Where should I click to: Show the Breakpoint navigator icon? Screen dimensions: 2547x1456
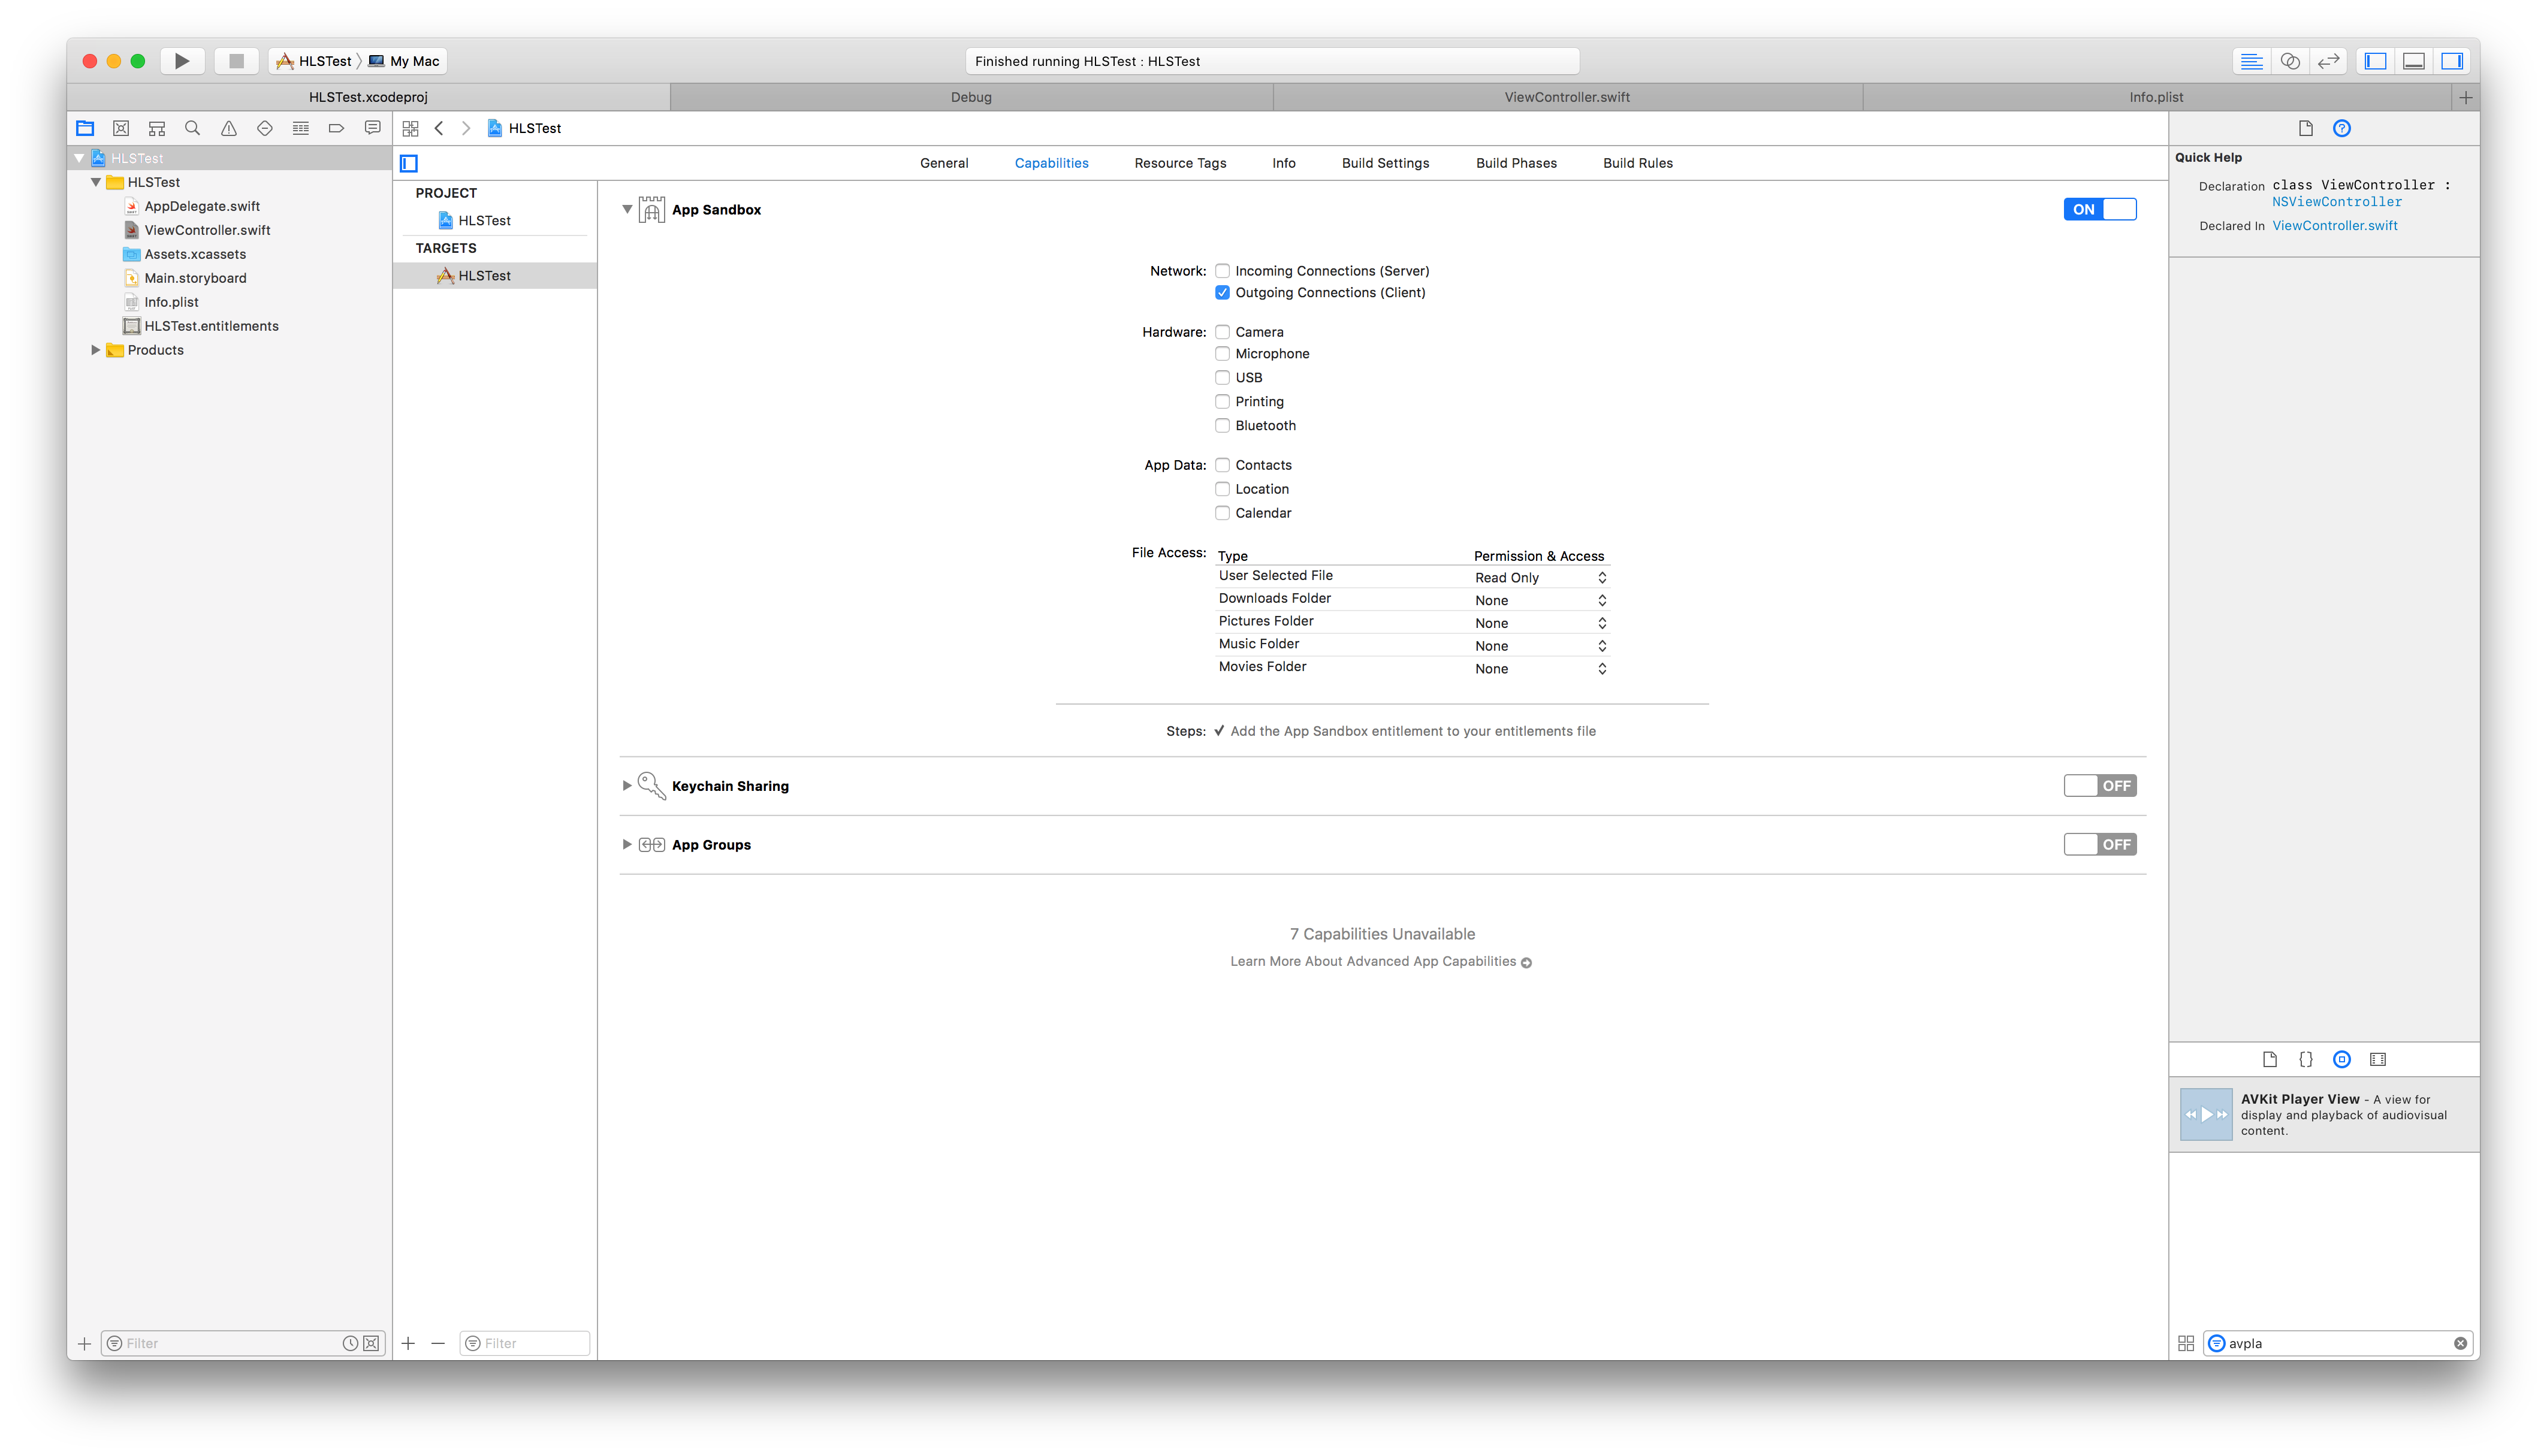tap(336, 128)
